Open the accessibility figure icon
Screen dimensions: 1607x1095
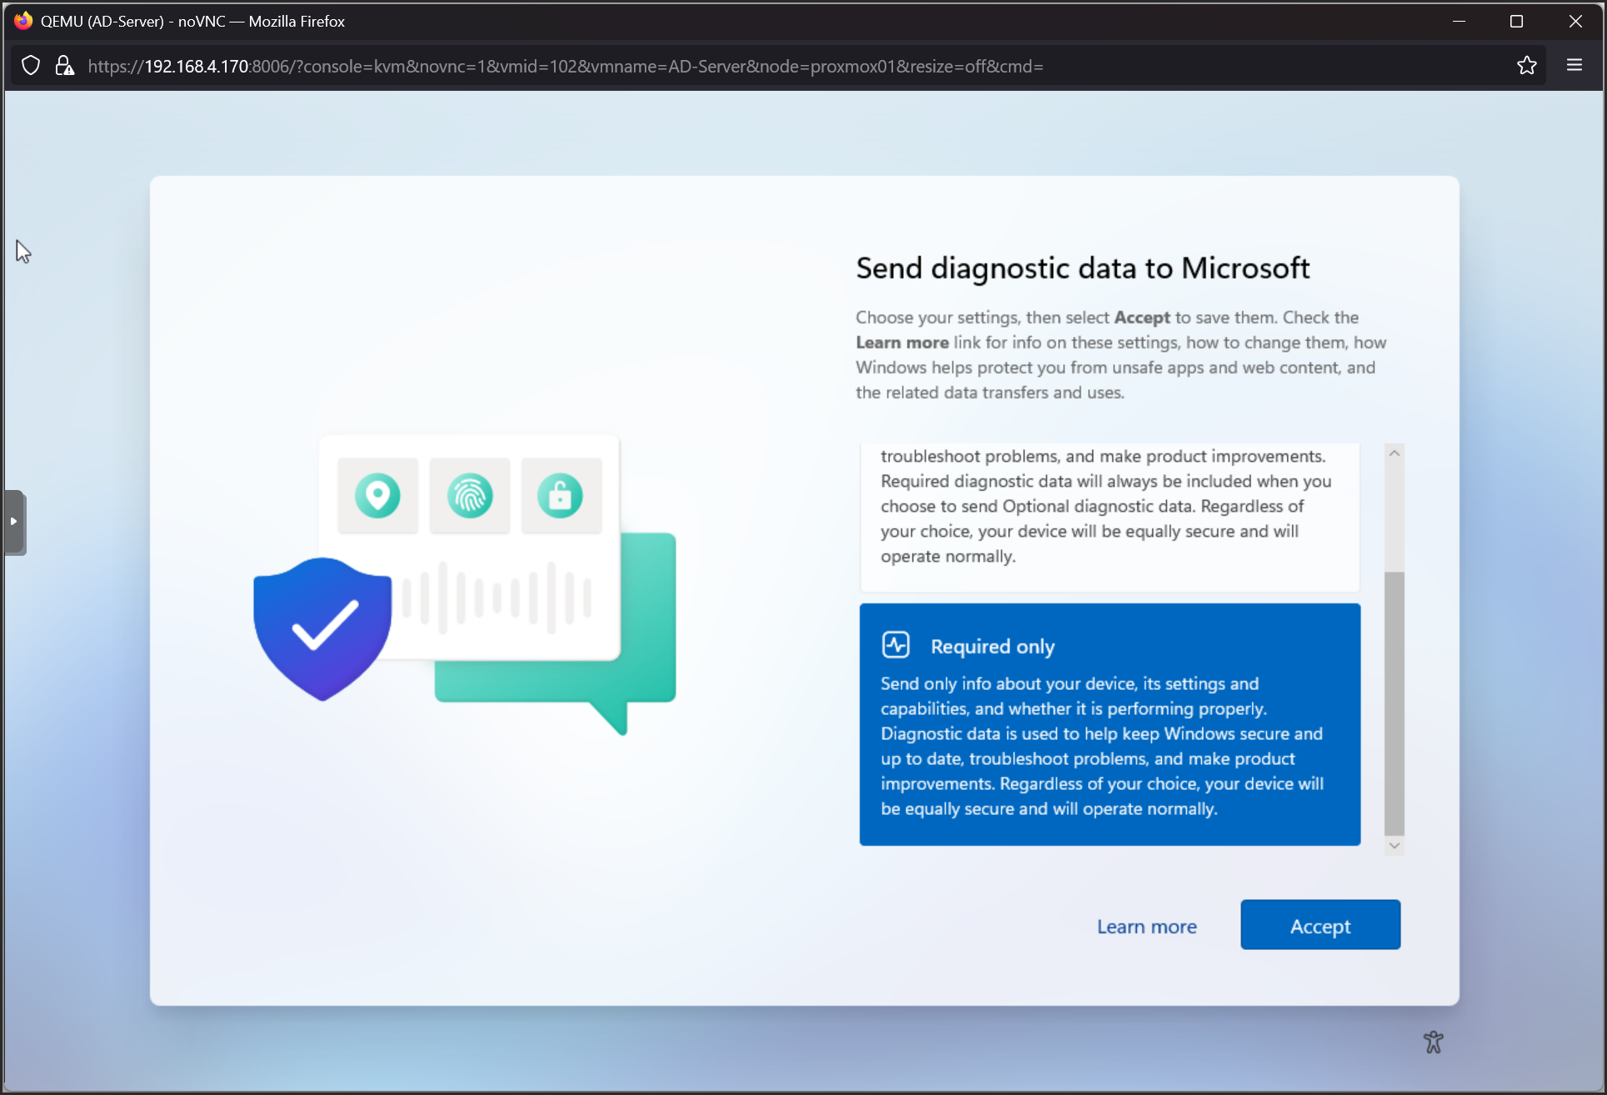click(1433, 1042)
